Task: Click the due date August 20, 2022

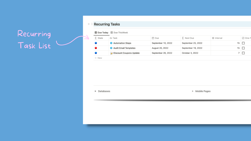Action: pyautogui.click(x=160, y=48)
